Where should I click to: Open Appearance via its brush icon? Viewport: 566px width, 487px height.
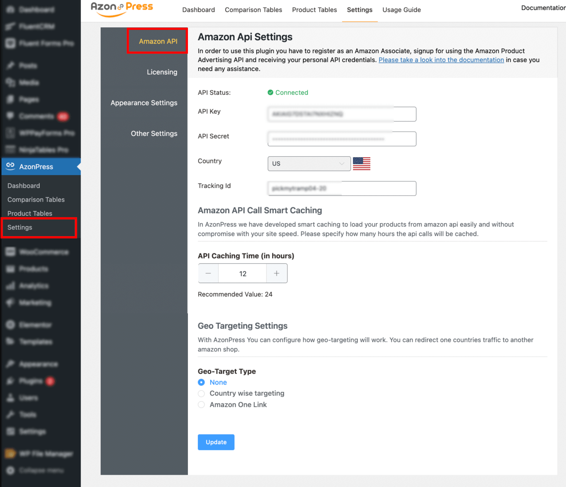10,364
